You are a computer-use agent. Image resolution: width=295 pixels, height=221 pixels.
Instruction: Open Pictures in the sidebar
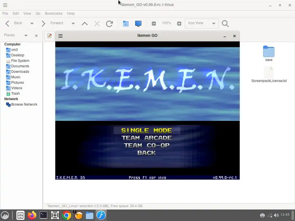pos(15,83)
